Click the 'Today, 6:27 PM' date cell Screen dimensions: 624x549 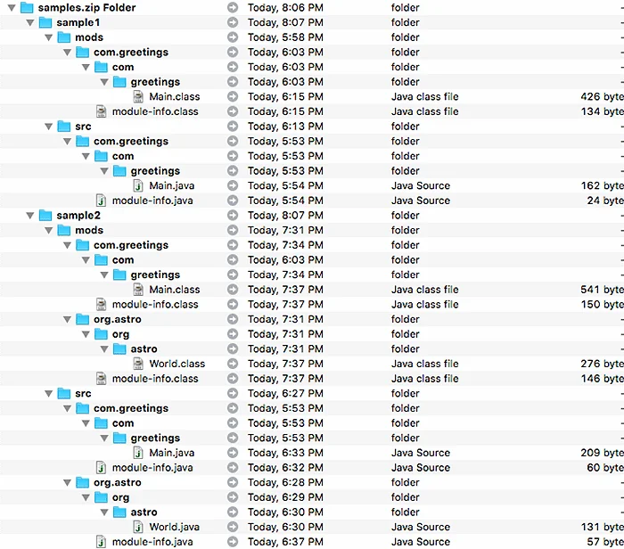click(285, 393)
